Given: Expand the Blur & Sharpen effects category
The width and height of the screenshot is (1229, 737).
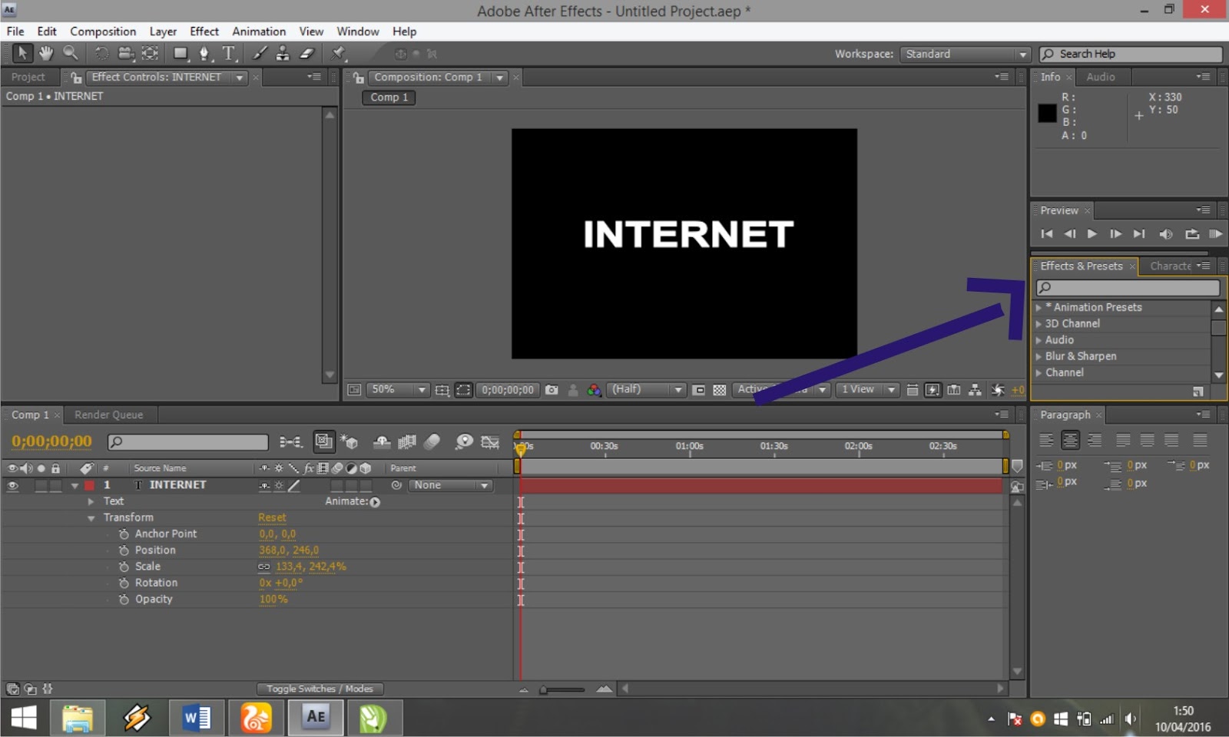Looking at the screenshot, I should point(1039,355).
